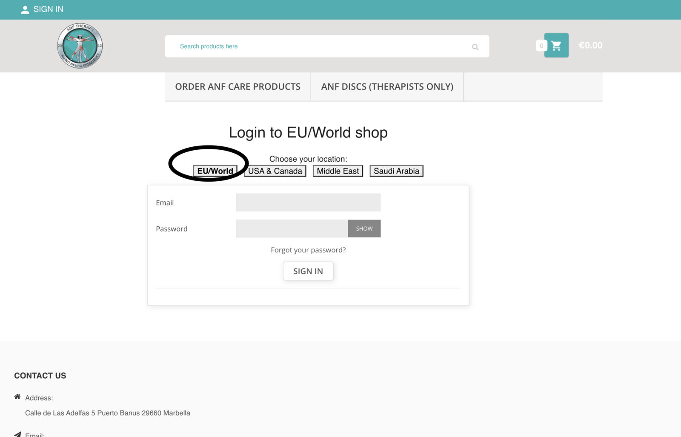Open the shopping cart icon

[556, 45]
